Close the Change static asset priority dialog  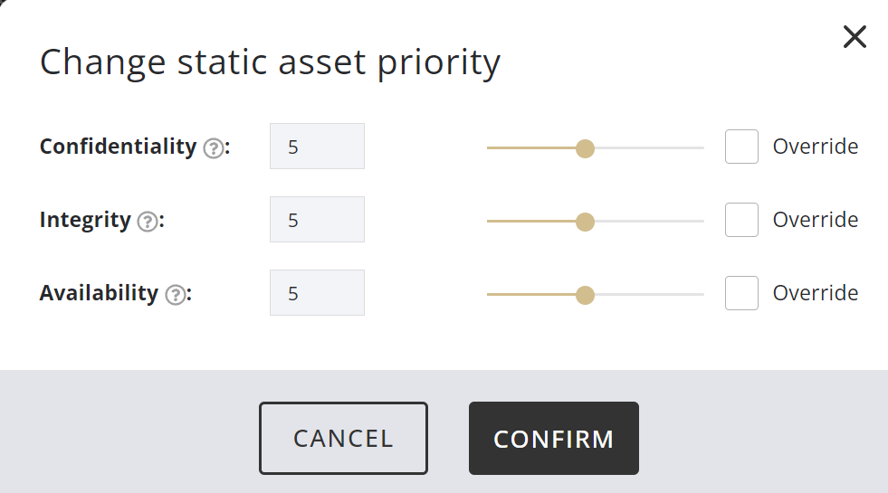pyautogui.click(x=855, y=37)
